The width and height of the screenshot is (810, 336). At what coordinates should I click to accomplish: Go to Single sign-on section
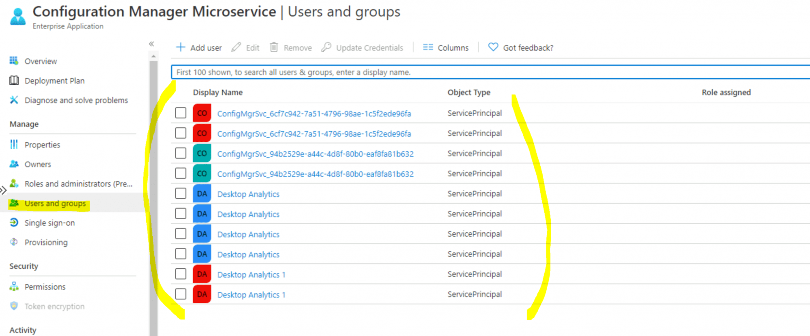pyautogui.click(x=49, y=223)
